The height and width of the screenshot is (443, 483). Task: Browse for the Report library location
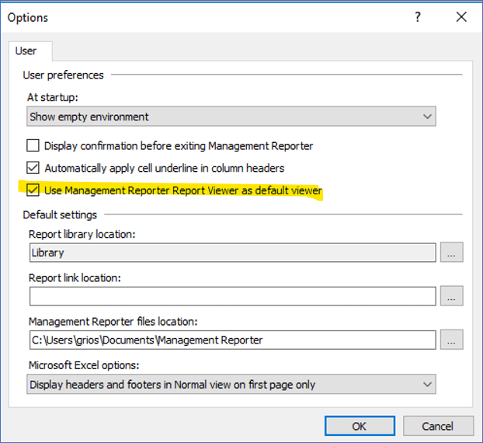(x=451, y=253)
